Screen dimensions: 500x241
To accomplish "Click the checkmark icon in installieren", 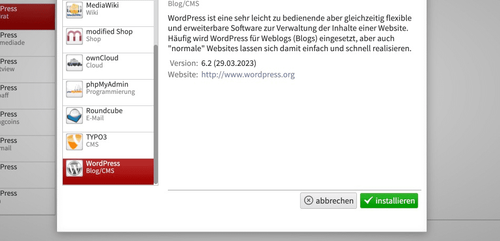I will [x=368, y=200].
